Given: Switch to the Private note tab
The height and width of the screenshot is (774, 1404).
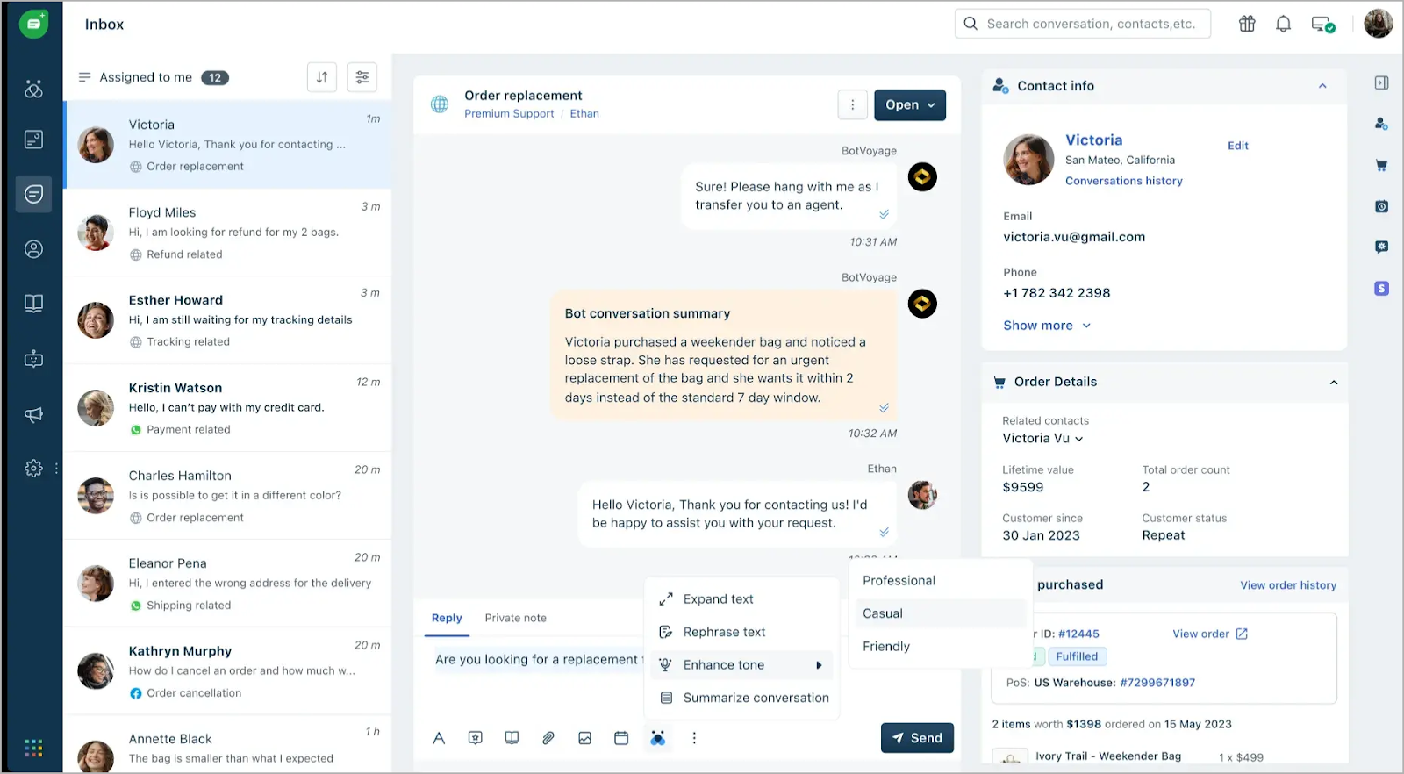Looking at the screenshot, I should pos(516,618).
